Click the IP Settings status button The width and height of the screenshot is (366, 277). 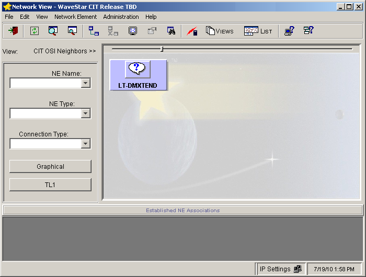(281, 269)
